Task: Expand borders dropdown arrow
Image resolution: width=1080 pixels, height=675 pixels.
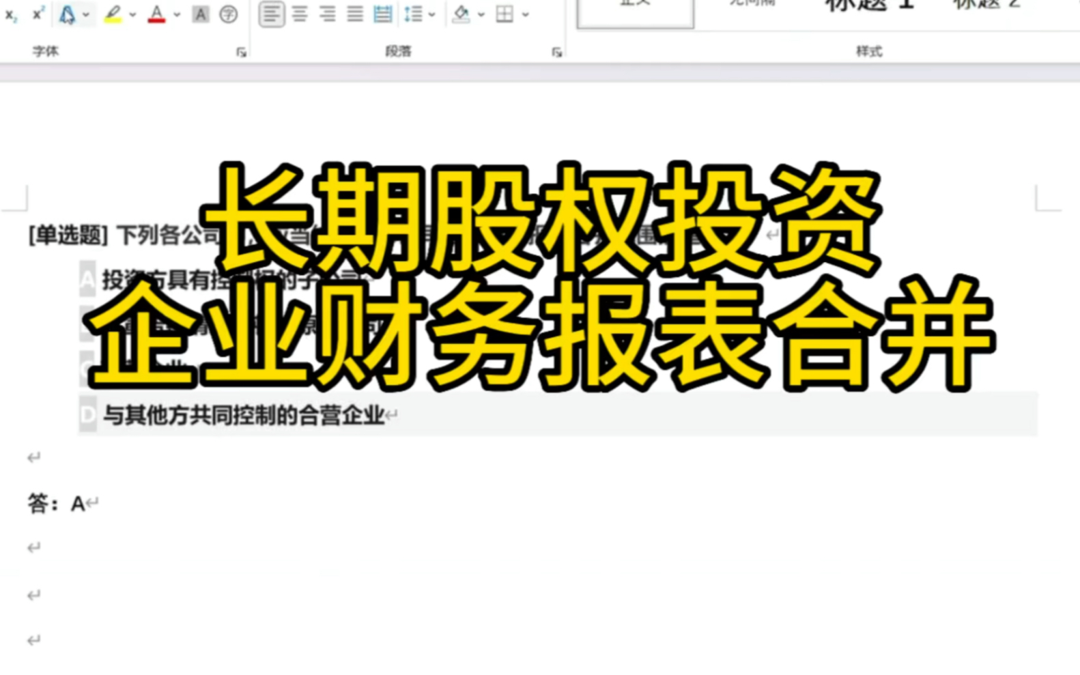Action: point(525,14)
